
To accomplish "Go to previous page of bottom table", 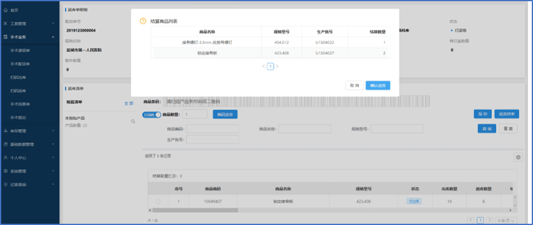I will pos(471,220).
